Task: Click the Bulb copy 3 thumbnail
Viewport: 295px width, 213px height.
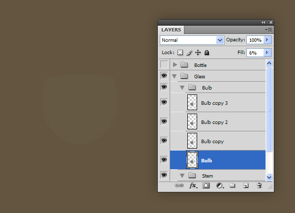Action: coord(192,102)
